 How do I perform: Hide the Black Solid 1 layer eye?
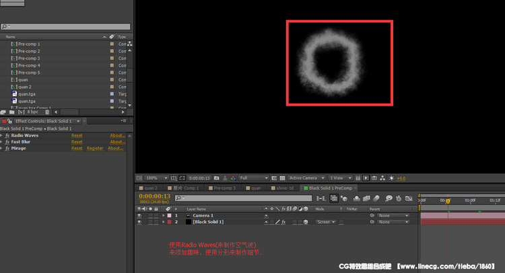[139, 222]
